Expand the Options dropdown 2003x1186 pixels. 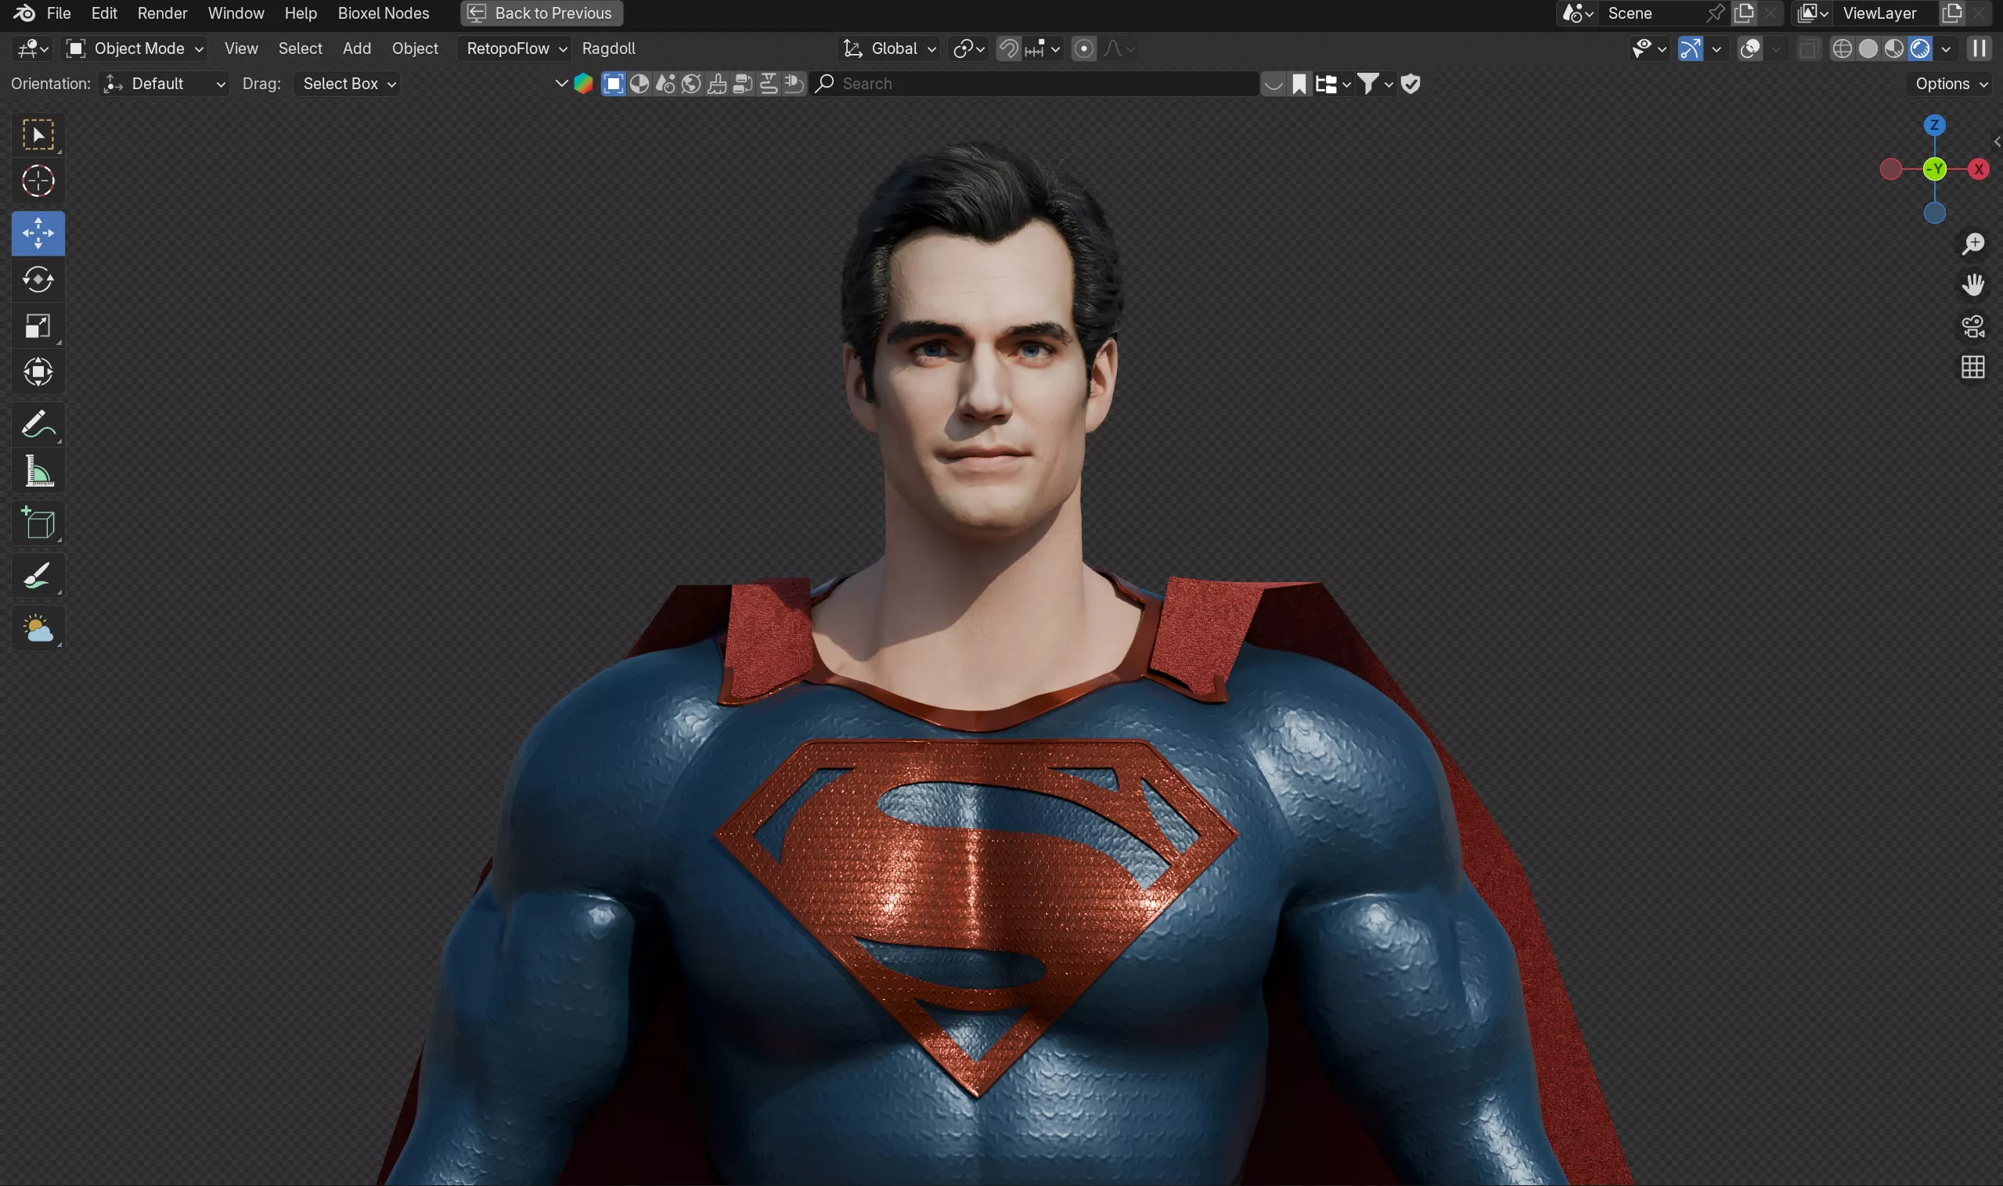[1951, 84]
